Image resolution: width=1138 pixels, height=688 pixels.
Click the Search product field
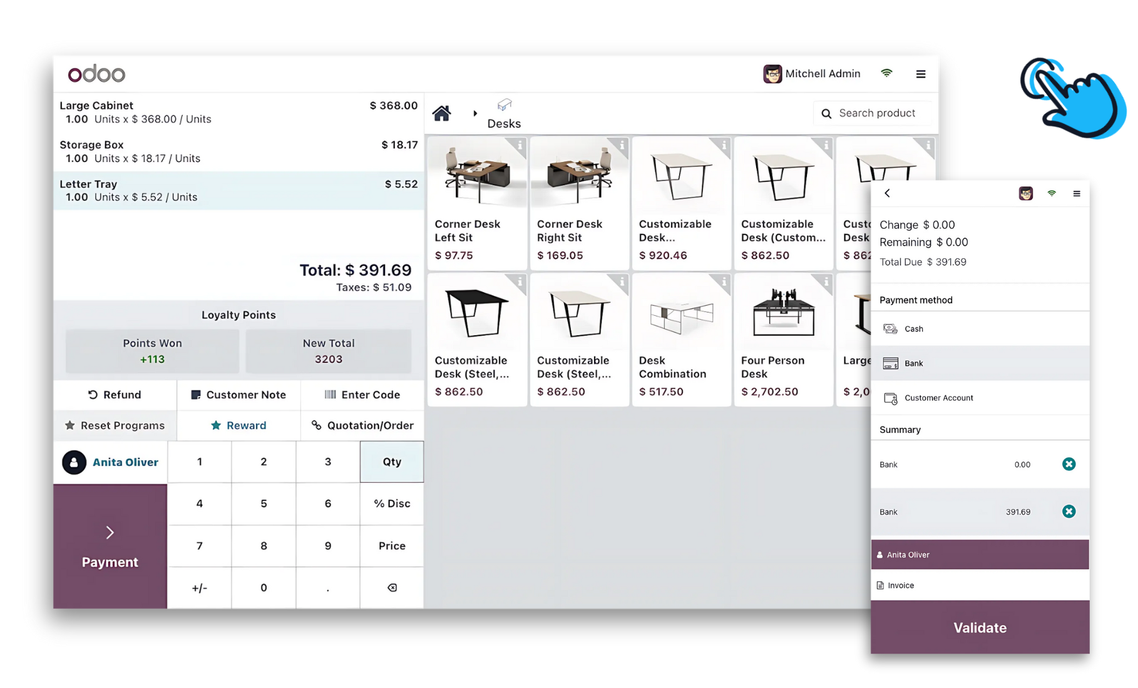[878, 113]
